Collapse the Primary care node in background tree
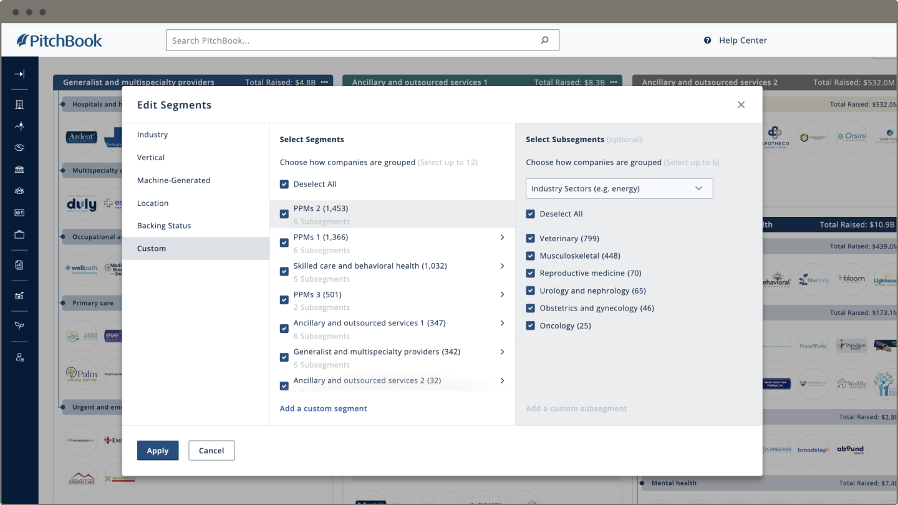The image size is (898, 505). pyautogui.click(x=64, y=303)
